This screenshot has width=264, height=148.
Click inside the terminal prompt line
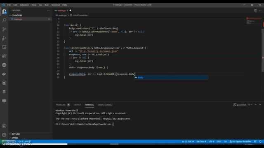click(x=85, y=124)
